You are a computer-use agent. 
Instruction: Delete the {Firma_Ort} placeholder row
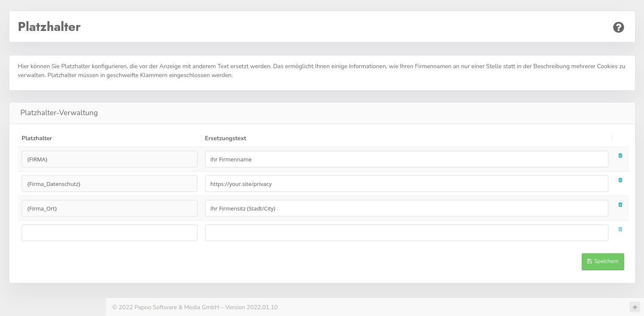[x=620, y=205]
